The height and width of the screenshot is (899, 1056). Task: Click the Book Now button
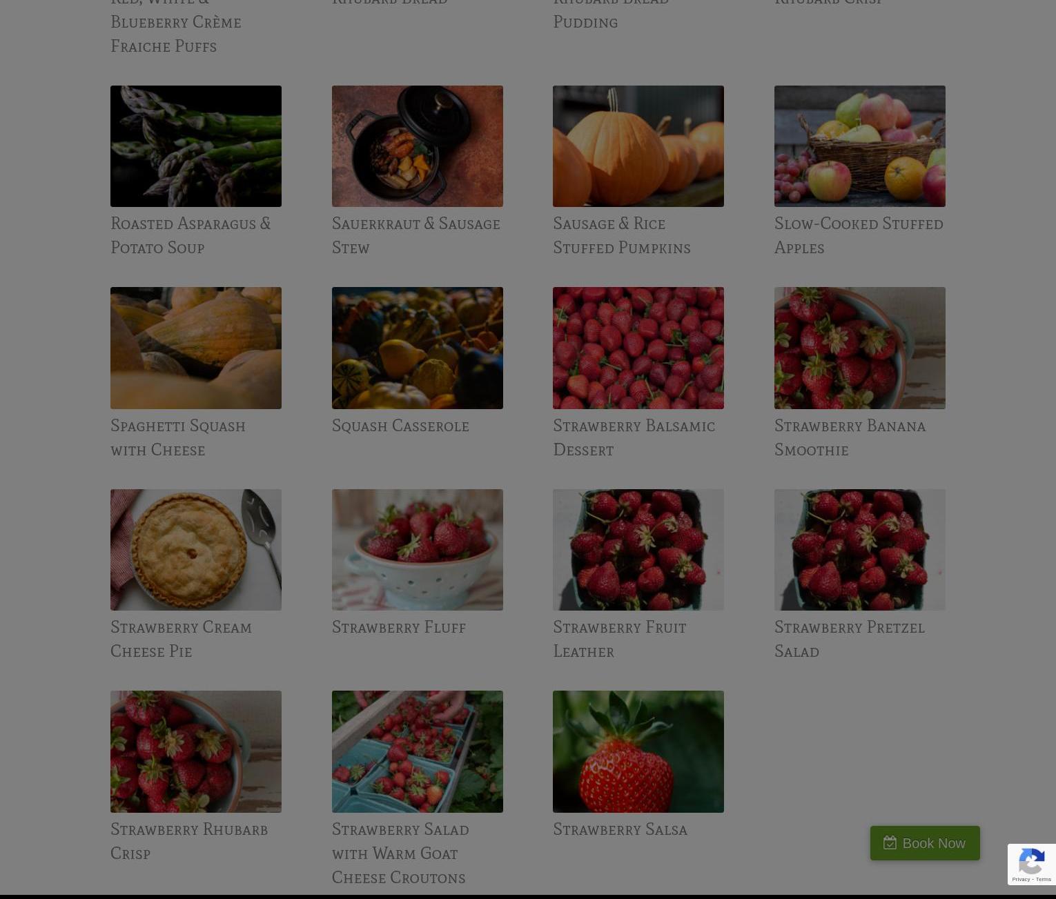(924, 843)
